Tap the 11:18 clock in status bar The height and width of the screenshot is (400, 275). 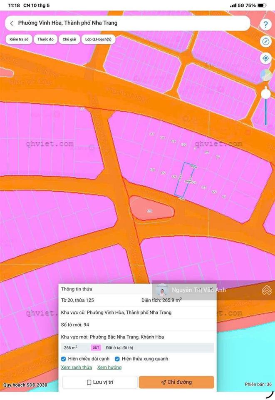[14, 5]
